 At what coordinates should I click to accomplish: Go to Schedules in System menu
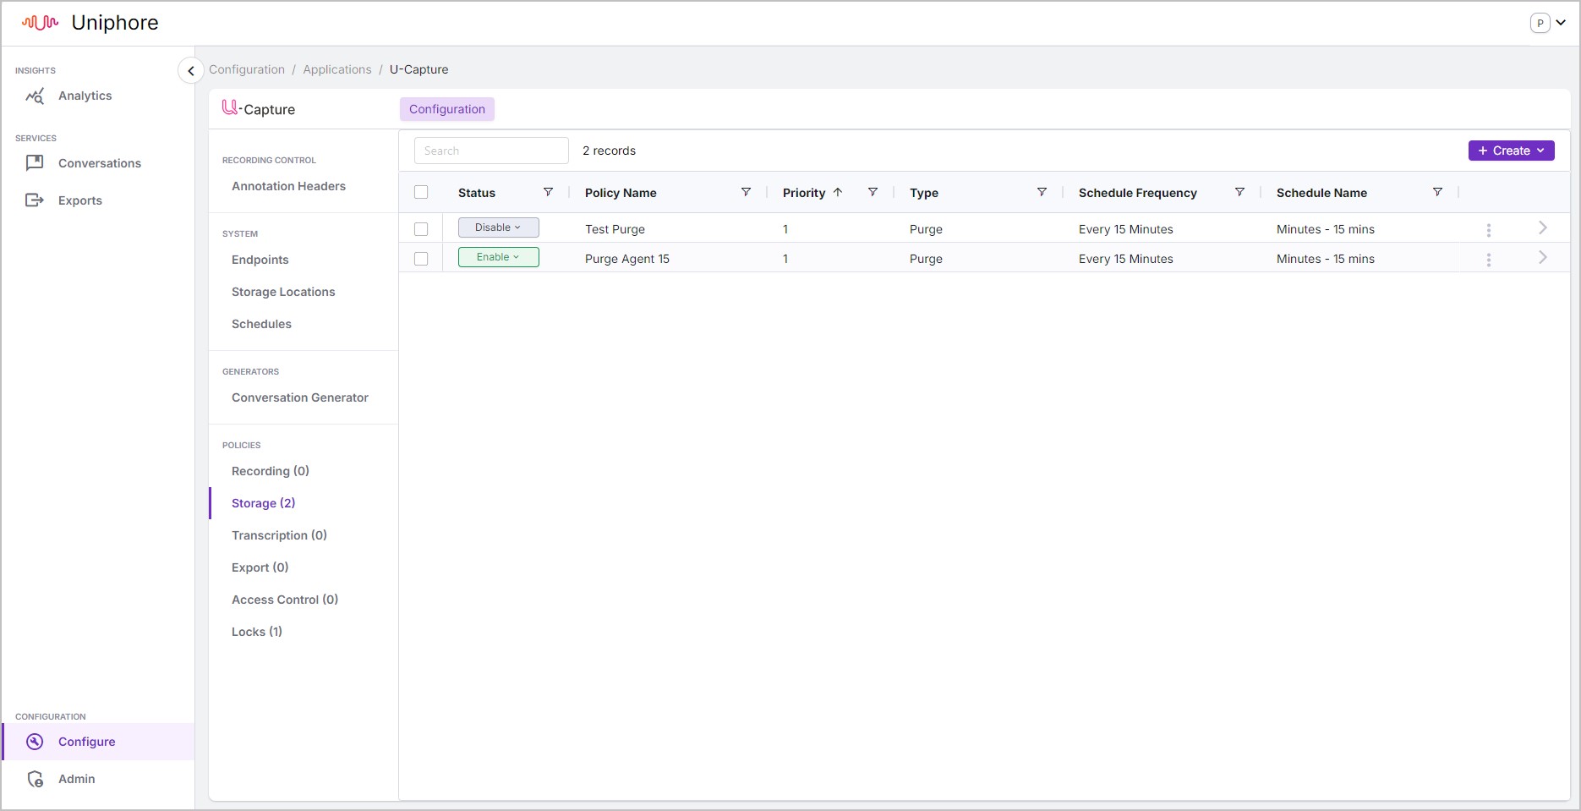point(261,324)
